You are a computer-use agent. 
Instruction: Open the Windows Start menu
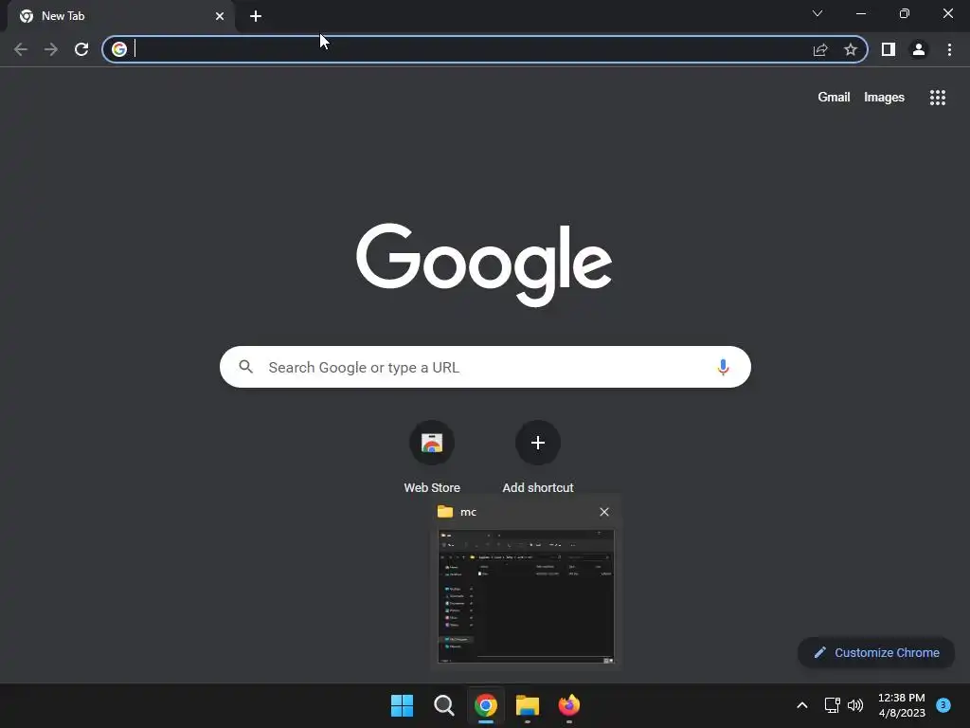point(402,705)
